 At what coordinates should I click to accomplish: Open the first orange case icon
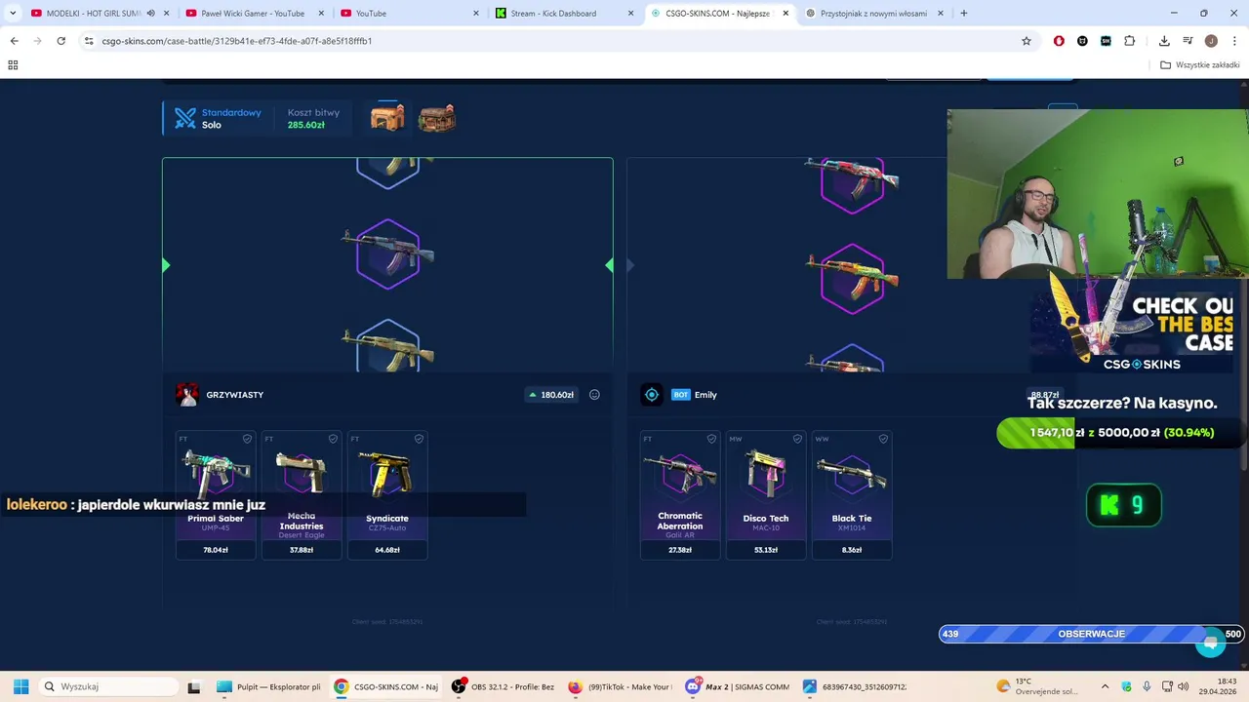(x=387, y=117)
